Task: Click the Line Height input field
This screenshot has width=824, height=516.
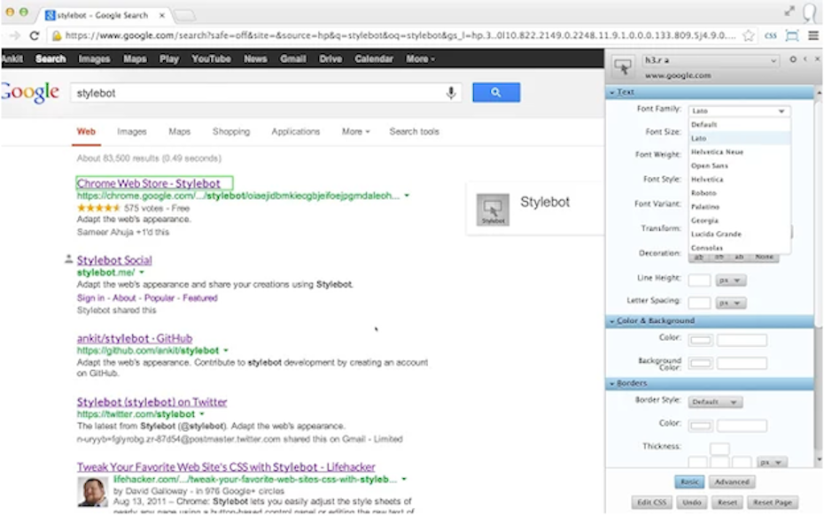Action: coord(699,281)
